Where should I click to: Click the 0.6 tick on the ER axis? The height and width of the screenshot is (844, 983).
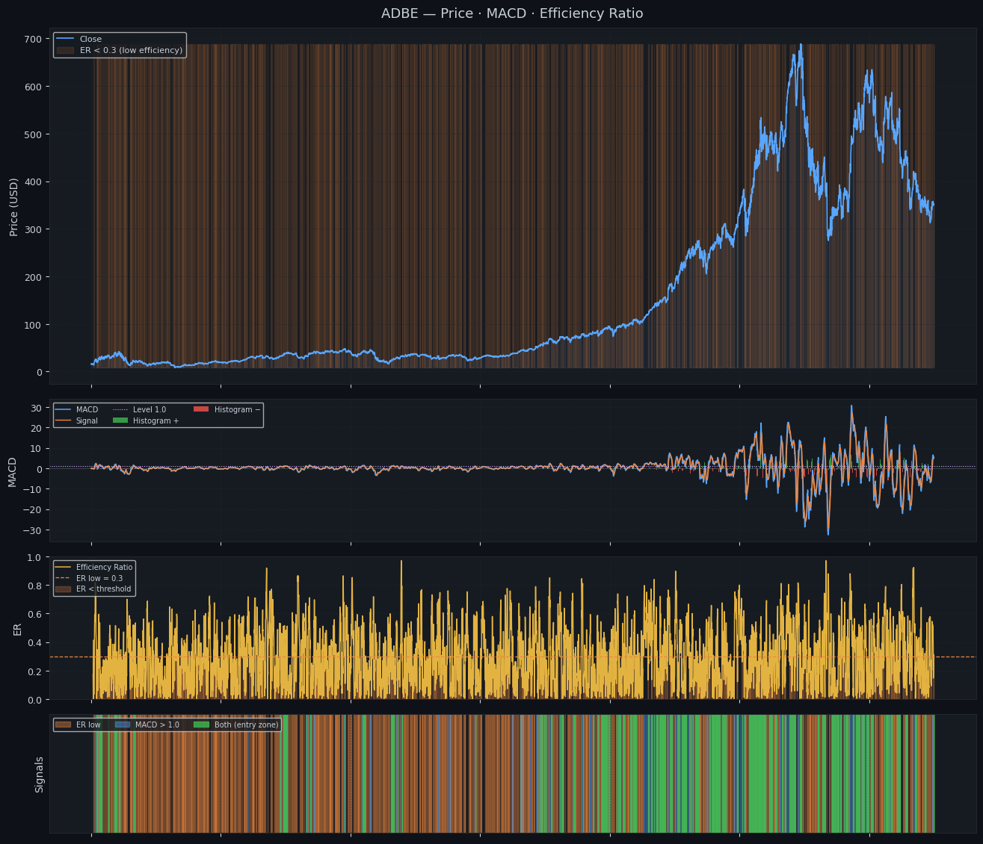(35, 615)
